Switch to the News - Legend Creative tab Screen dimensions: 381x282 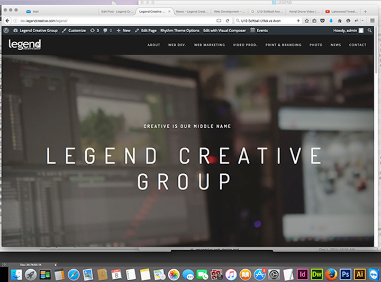coord(192,12)
